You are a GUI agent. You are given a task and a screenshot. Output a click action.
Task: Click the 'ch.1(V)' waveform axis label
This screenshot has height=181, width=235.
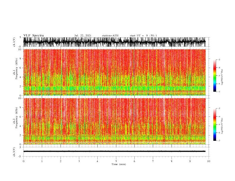14,42
